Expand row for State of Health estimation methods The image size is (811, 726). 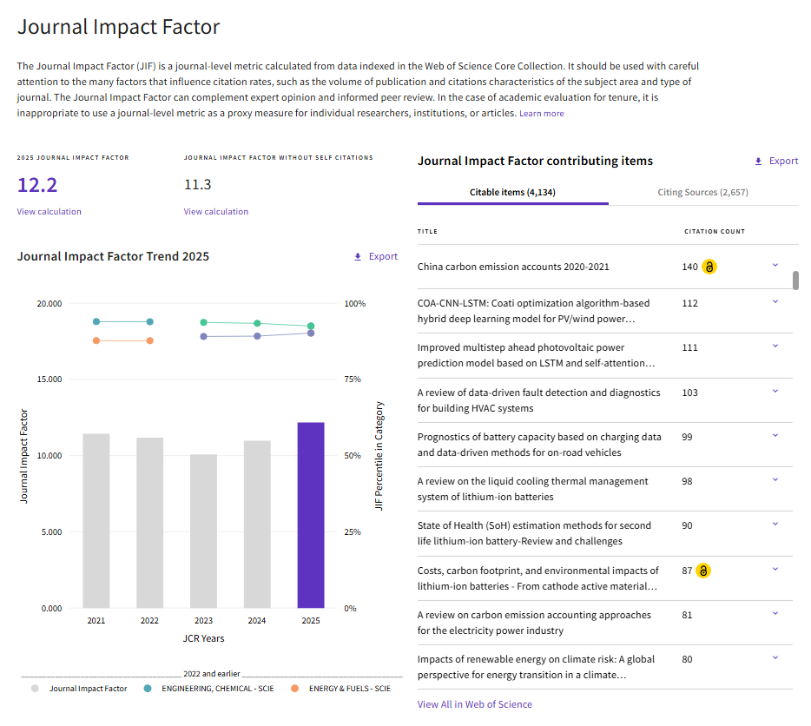[775, 525]
